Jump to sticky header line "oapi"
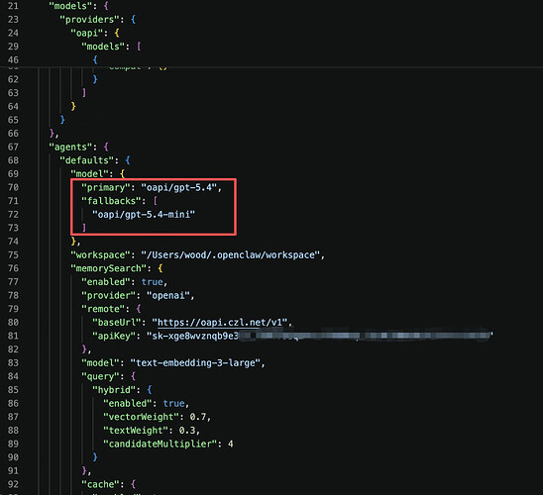 pos(86,33)
